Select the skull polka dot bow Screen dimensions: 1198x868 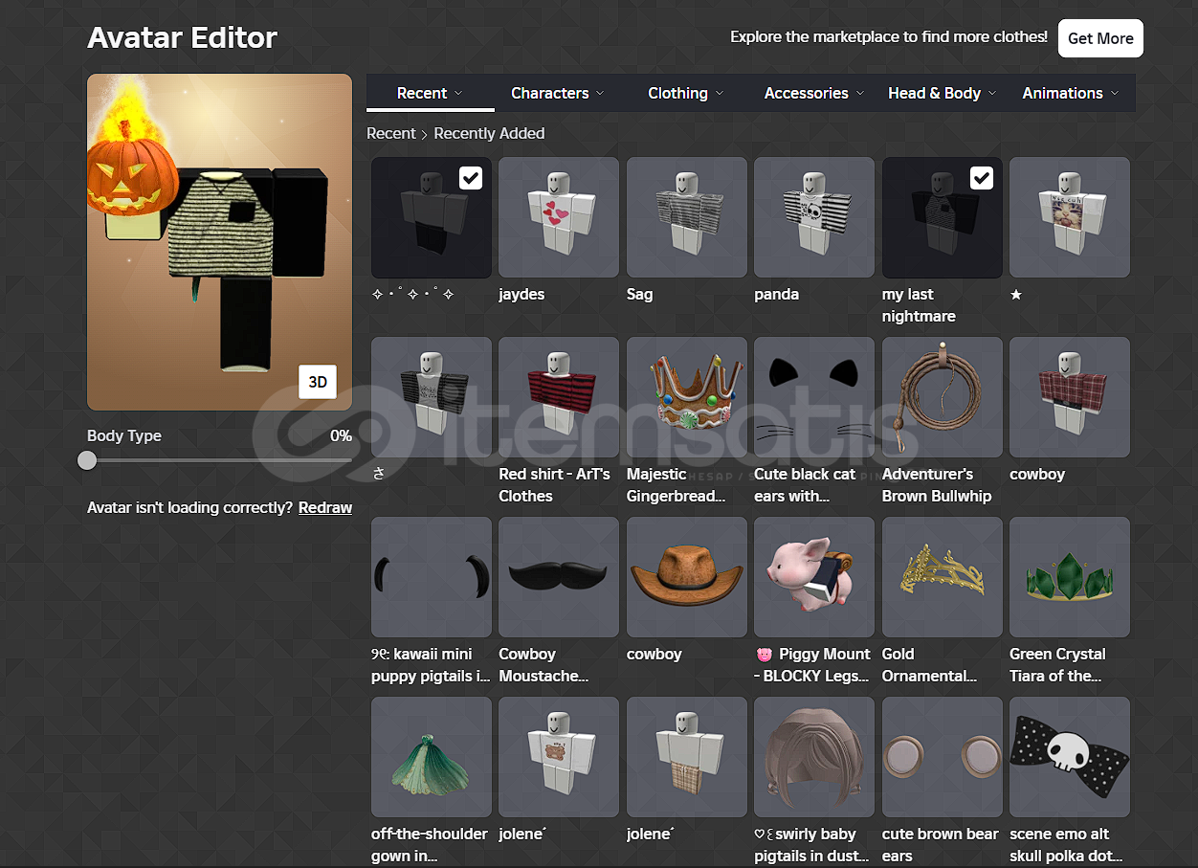[1069, 756]
